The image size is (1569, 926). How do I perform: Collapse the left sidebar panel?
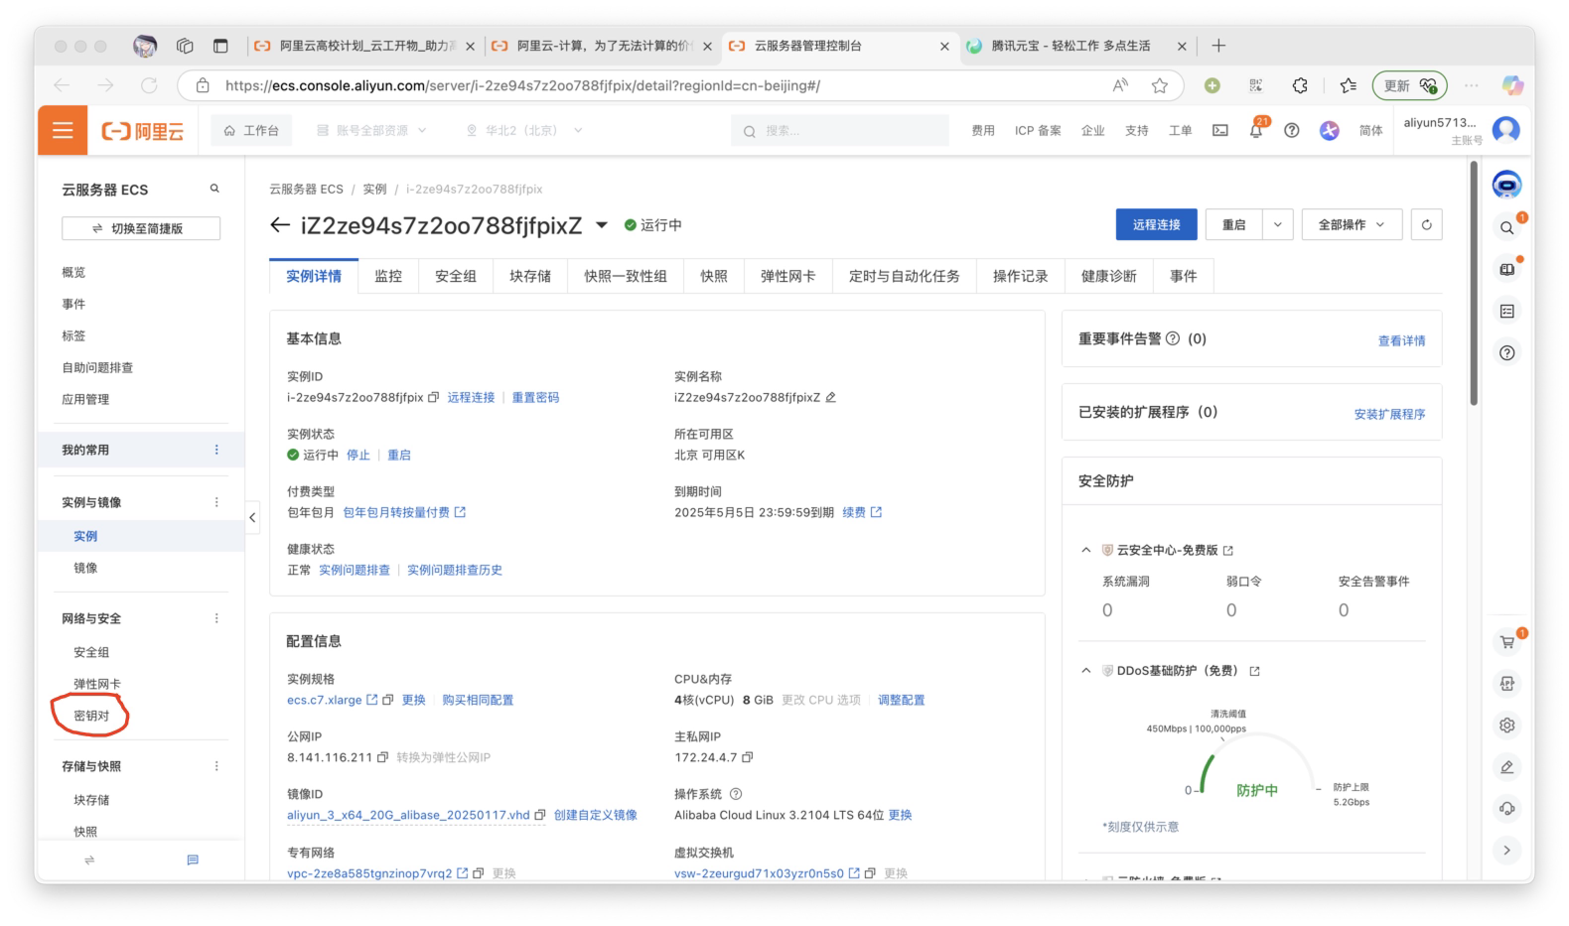pos(252,517)
